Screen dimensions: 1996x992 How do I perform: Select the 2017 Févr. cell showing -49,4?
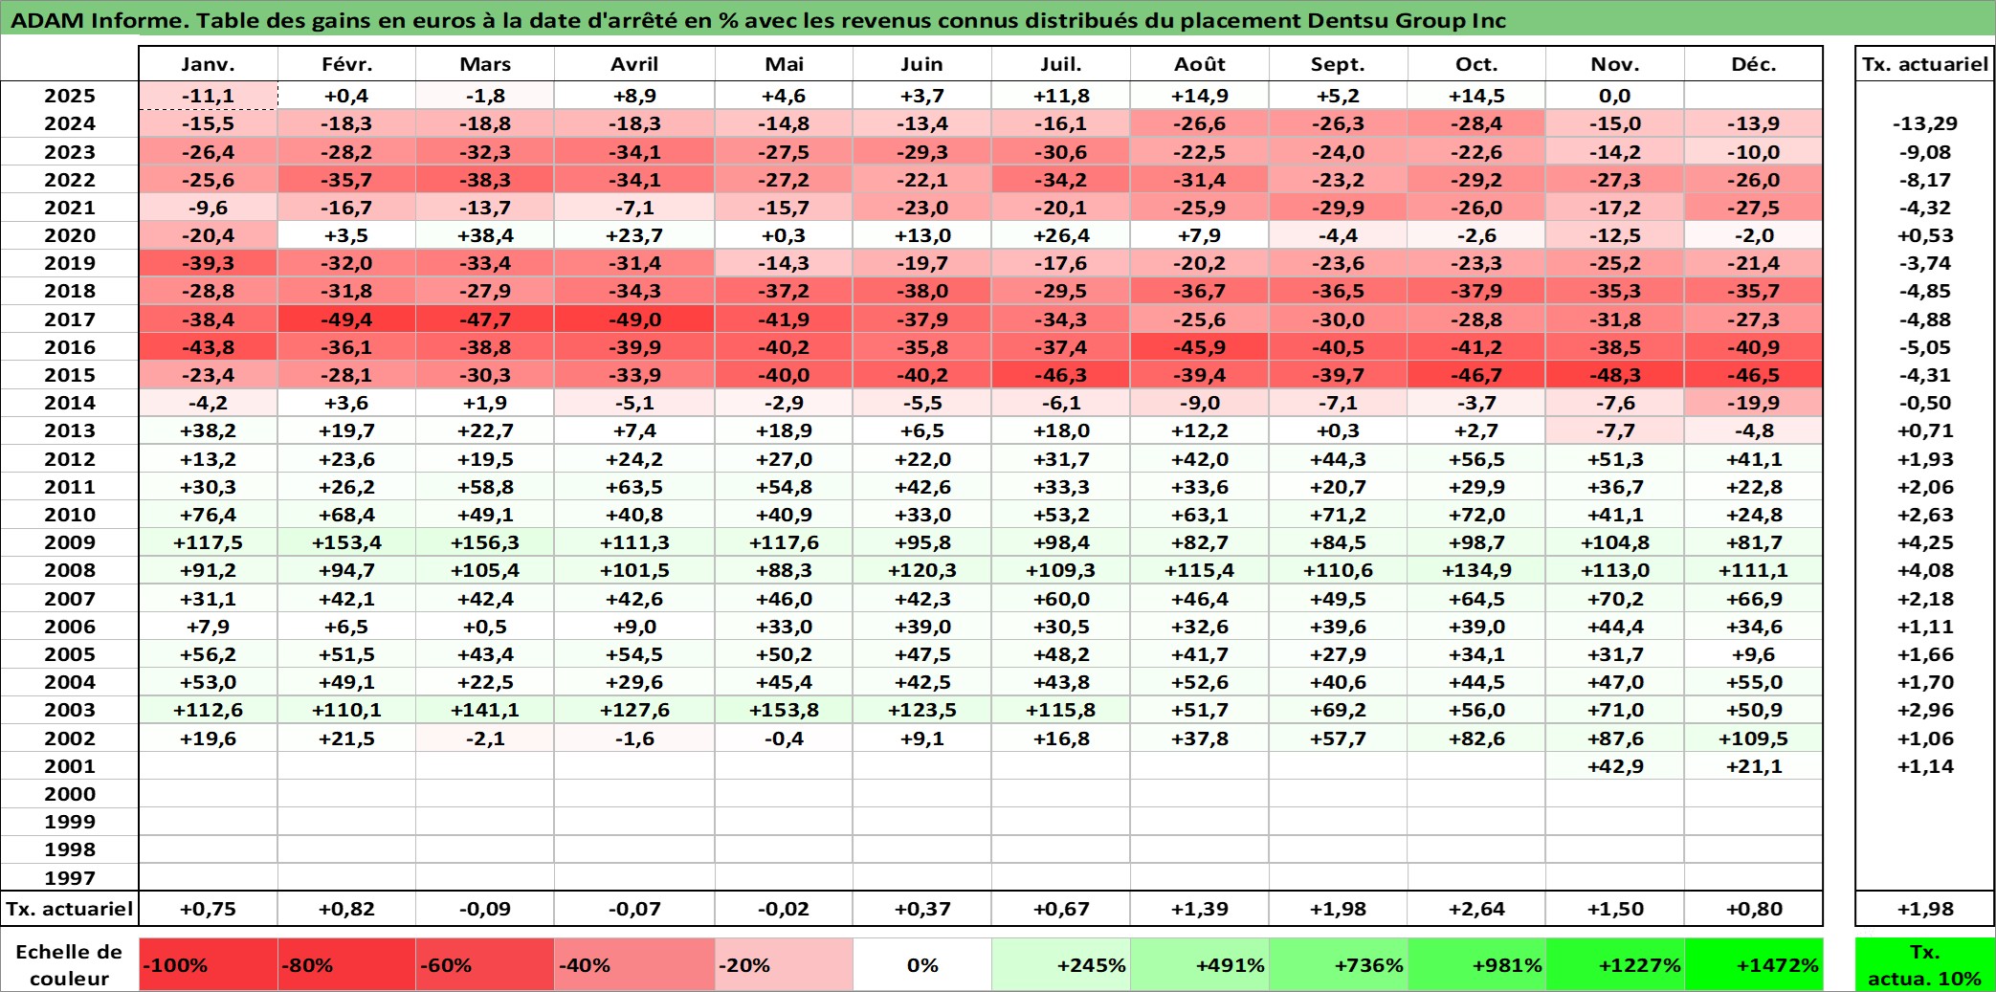click(346, 320)
